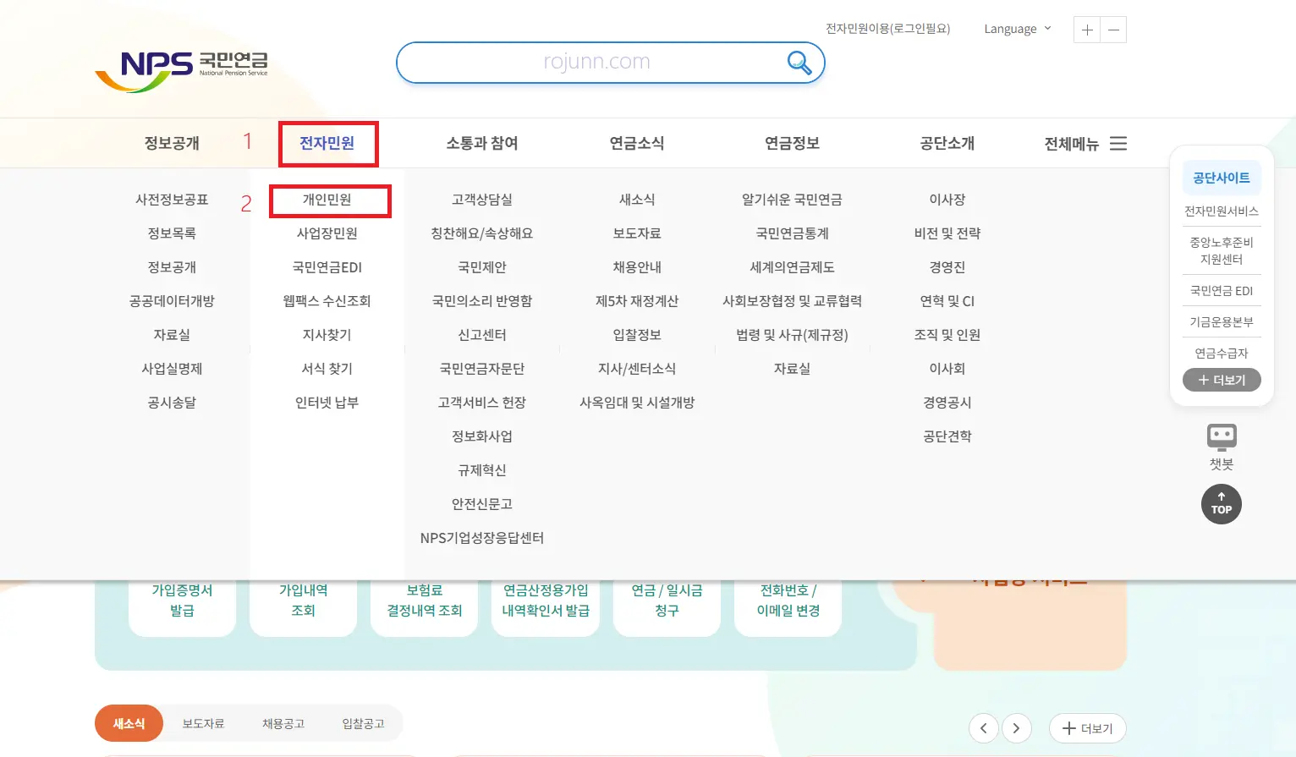This screenshot has height=757, width=1296.
Task: Open the 전체메뉴 hamburger icon
Action: 1118,143
